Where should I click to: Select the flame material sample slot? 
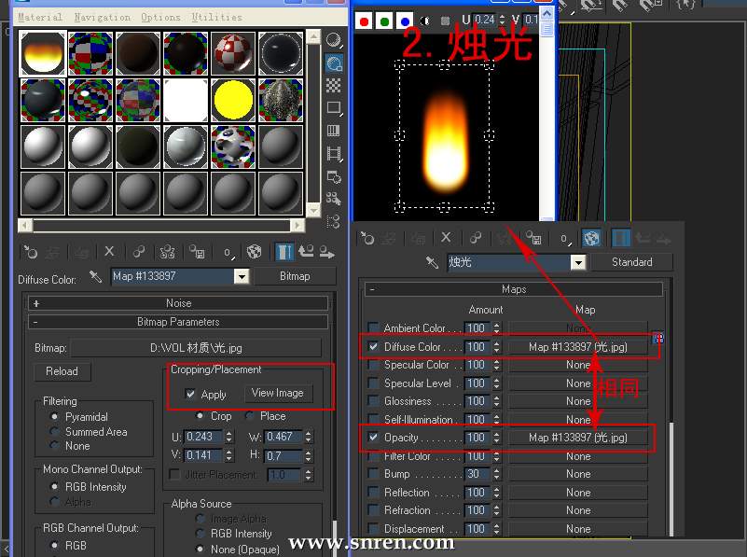tap(42, 54)
